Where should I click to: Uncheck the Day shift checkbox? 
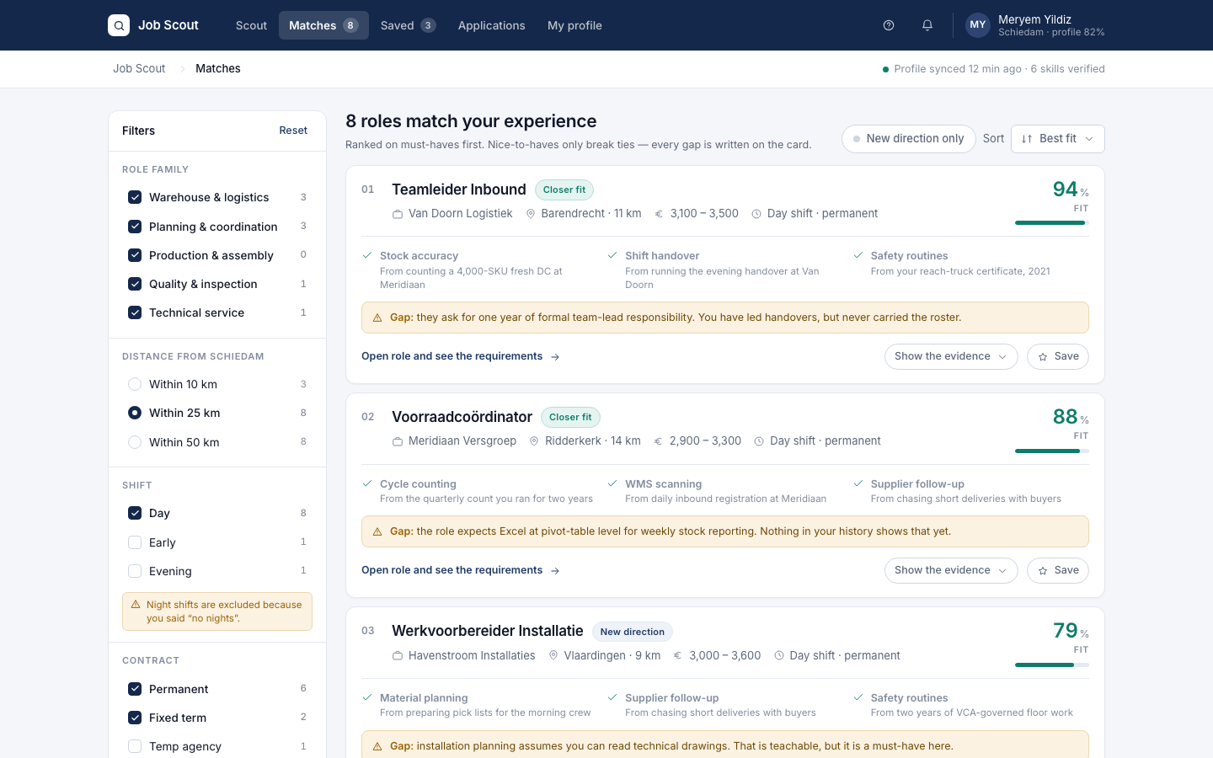135,513
